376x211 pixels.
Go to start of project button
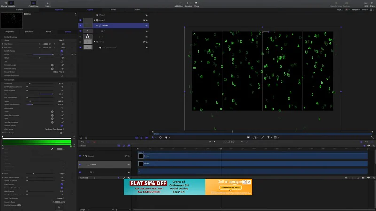(210, 142)
